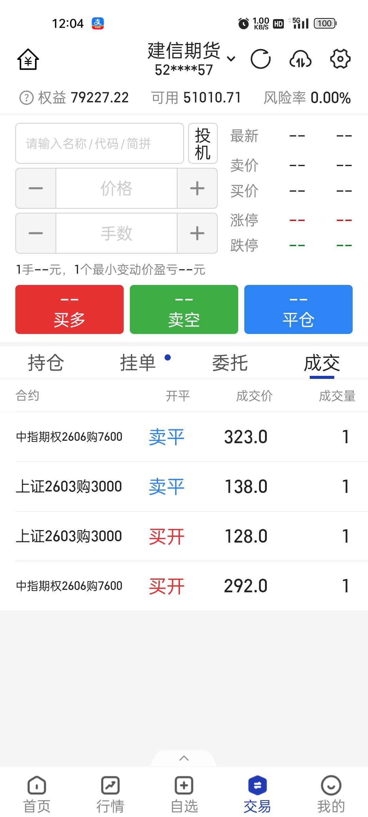Open the 上证2603购3000 trade at 128.0

(x=184, y=536)
